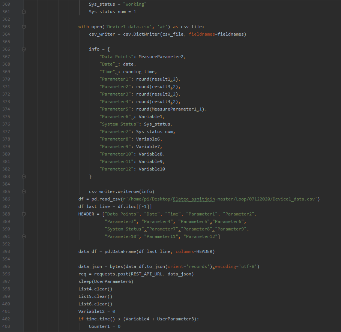Click result3 inside round on line 371
This screenshot has width=341, height=332.
tap(161, 87)
